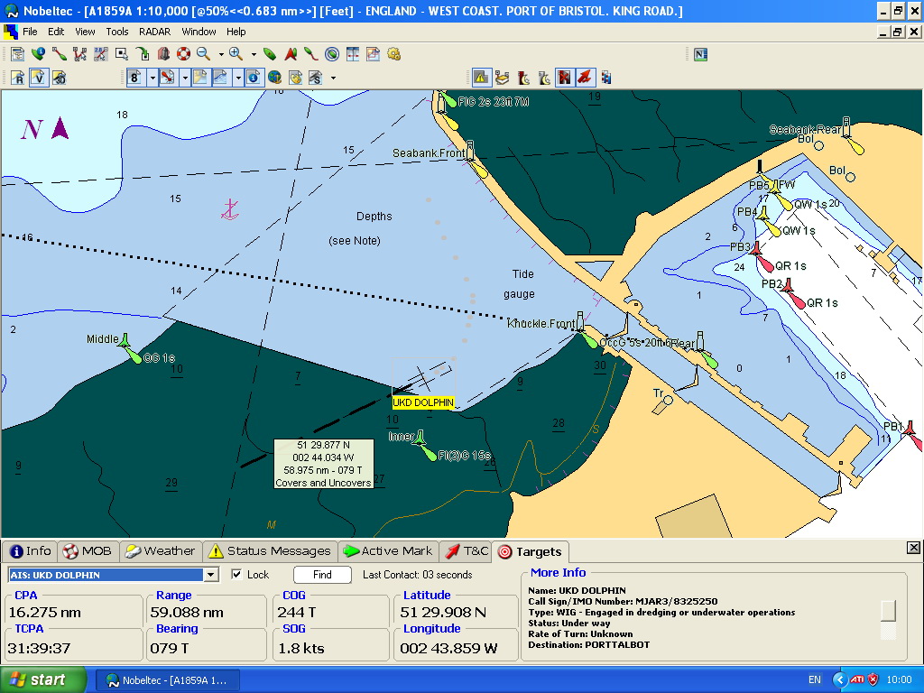924x693 pixels.
Task: Toggle the red X chart button
Action: [564, 78]
